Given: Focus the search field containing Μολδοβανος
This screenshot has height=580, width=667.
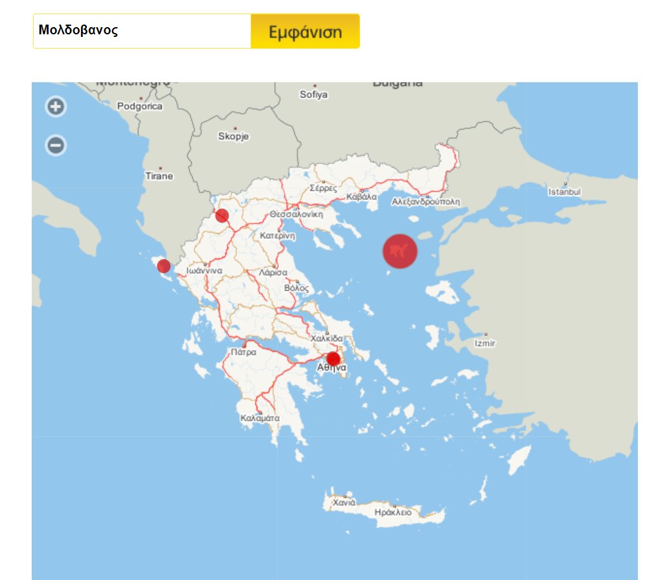Looking at the screenshot, I should coord(142,31).
